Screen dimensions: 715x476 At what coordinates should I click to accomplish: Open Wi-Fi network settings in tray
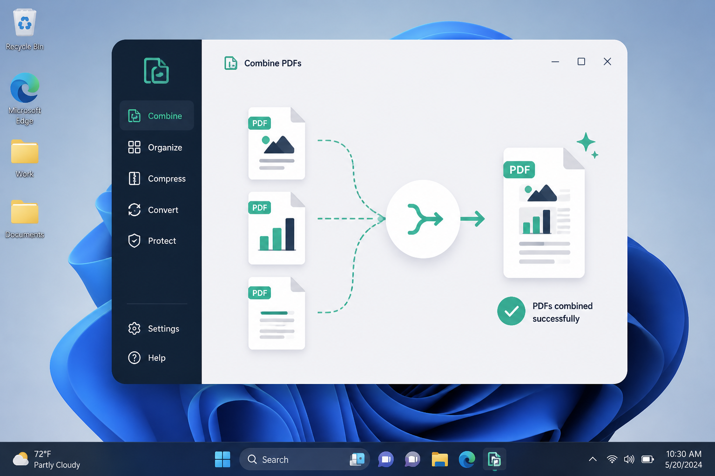612,459
